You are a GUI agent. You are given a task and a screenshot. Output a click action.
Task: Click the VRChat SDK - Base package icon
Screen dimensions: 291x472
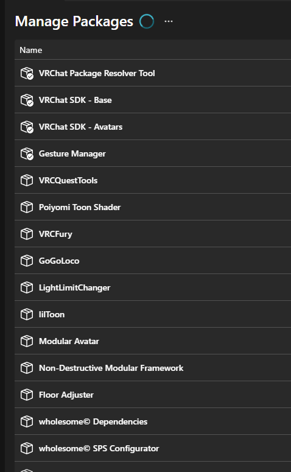point(27,100)
